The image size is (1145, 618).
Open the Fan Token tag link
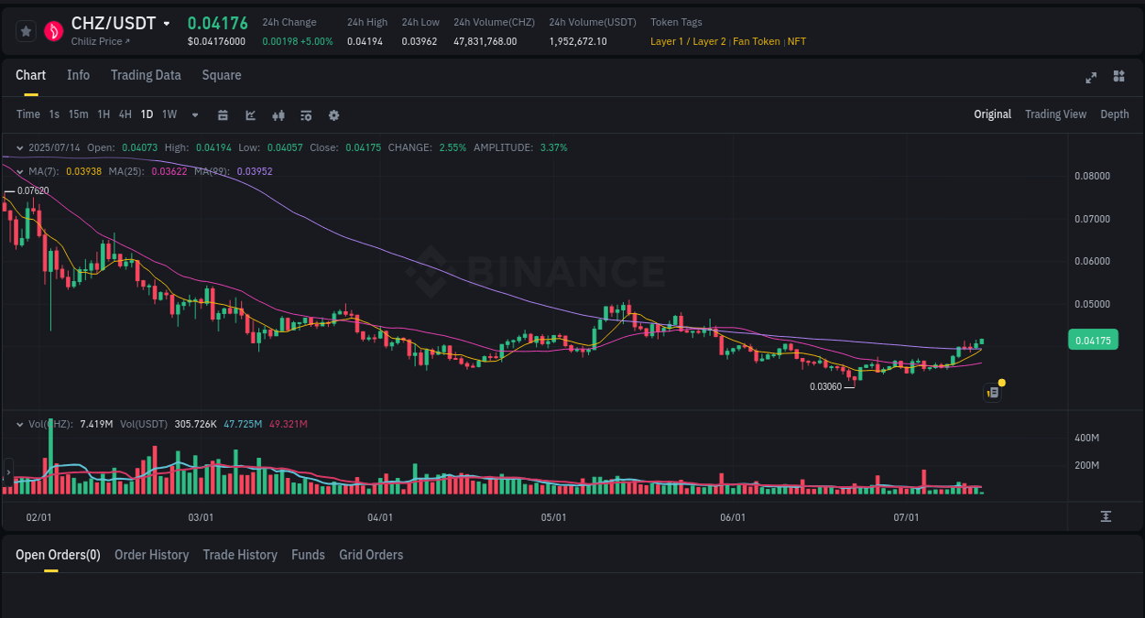(756, 41)
